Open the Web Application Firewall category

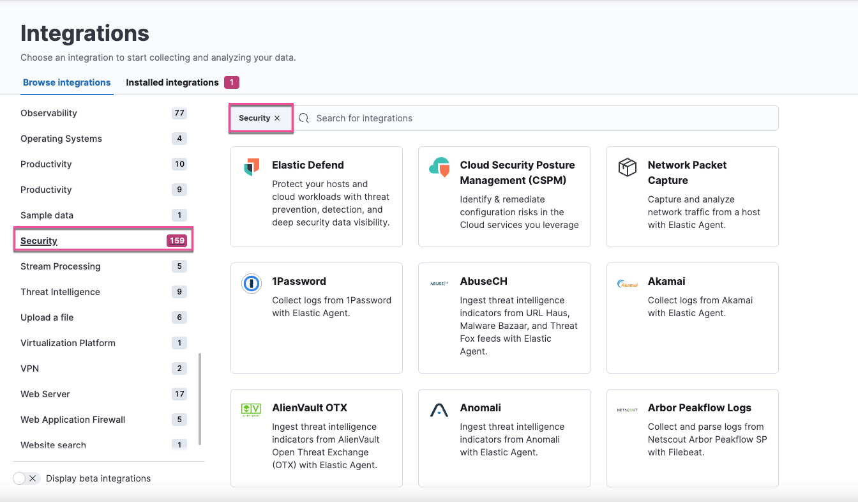tap(72, 420)
